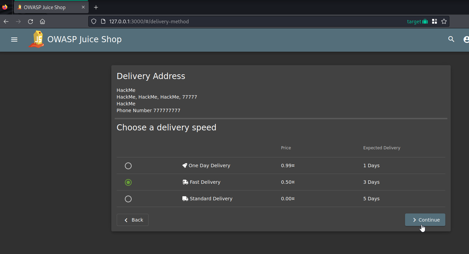This screenshot has height=254, width=469.
Task: Open a new browser tab
Action: 96,7
